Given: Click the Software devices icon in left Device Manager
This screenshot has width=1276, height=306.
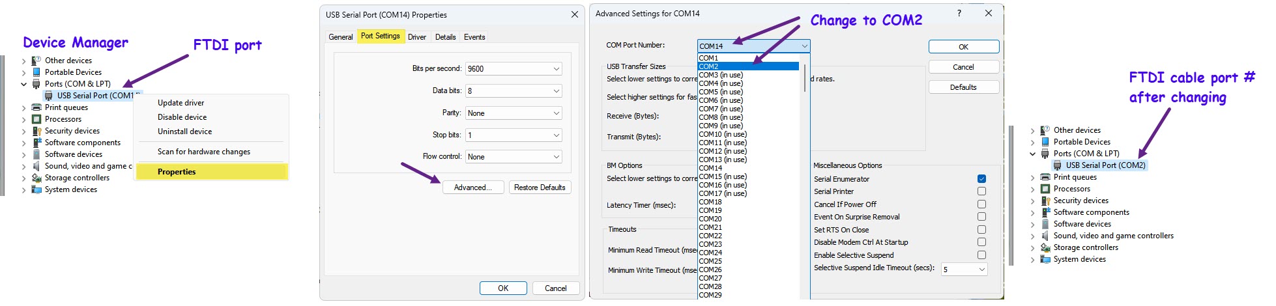Looking at the screenshot, I should 36,154.
